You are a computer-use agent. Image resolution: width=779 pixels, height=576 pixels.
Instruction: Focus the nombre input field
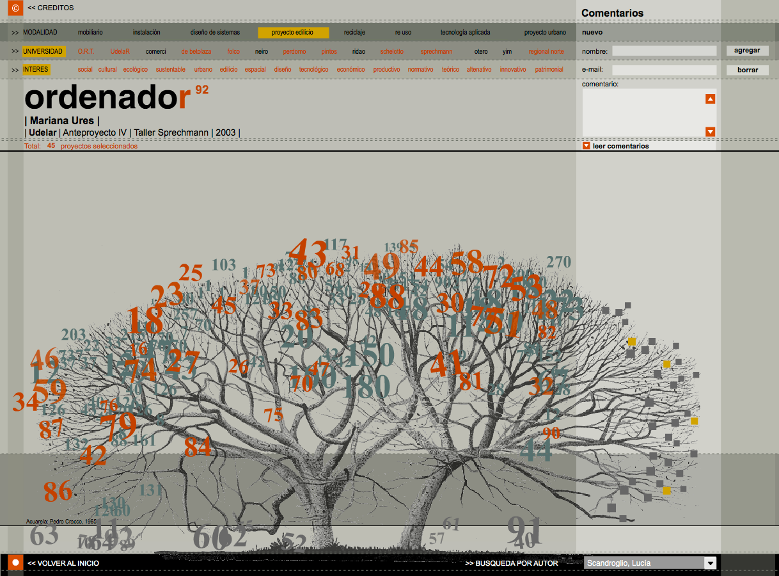pyautogui.click(x=665, y=51)
